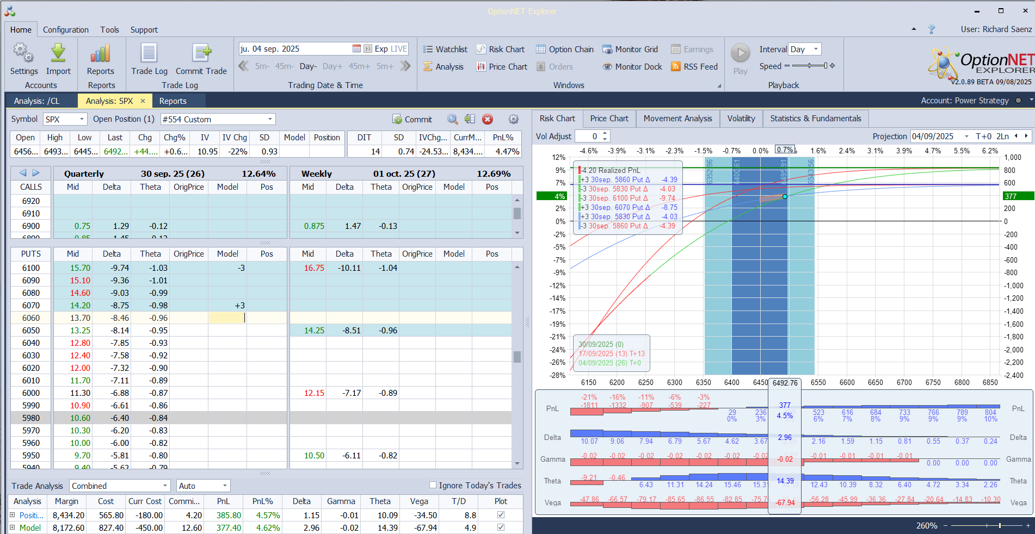Click the magnifier search icon near Commit
The image size is (1035, 534).
(452, 119)
